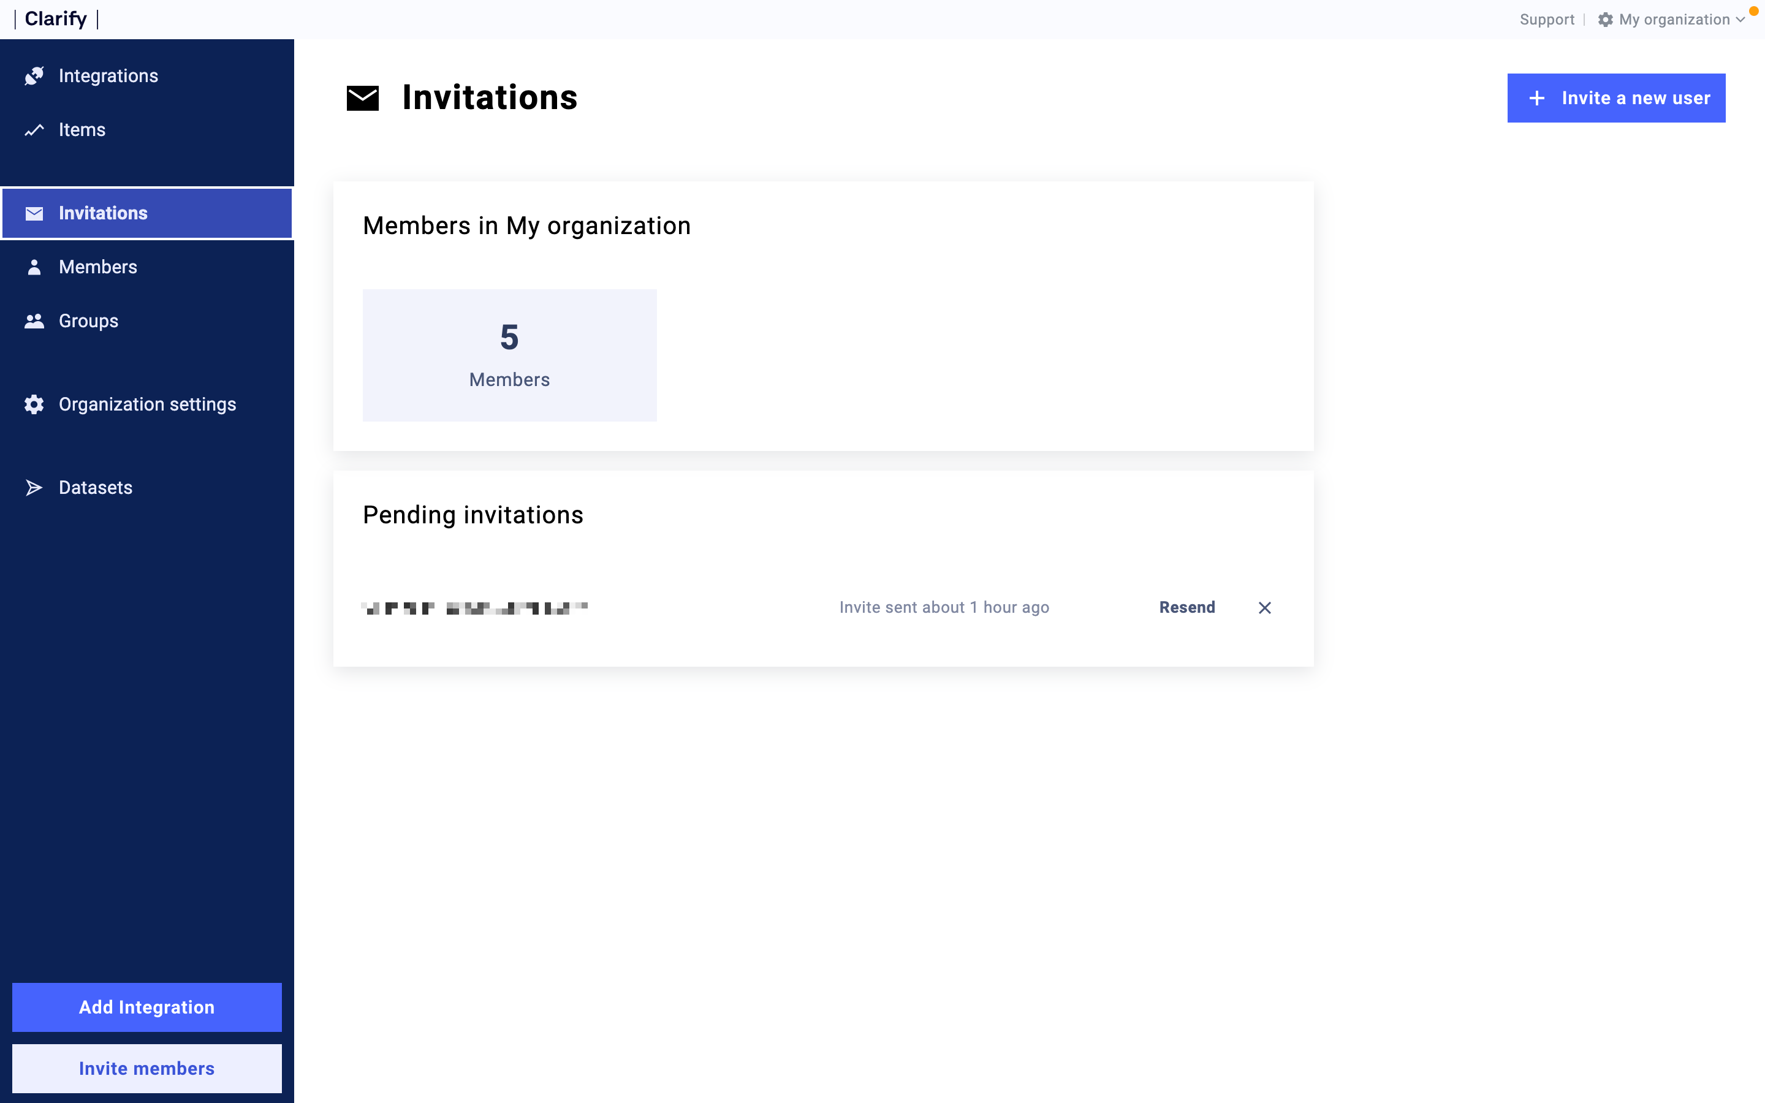
Task: Click the Integrations plug icon in sidebar
Action: pyautogui.click(x=34, y=76)
